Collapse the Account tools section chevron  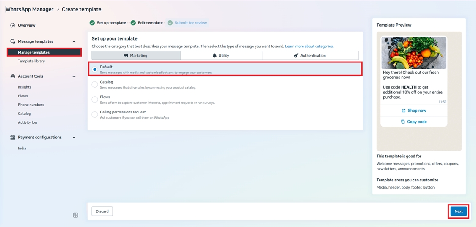pyautogui.click(x=74, y=76)
